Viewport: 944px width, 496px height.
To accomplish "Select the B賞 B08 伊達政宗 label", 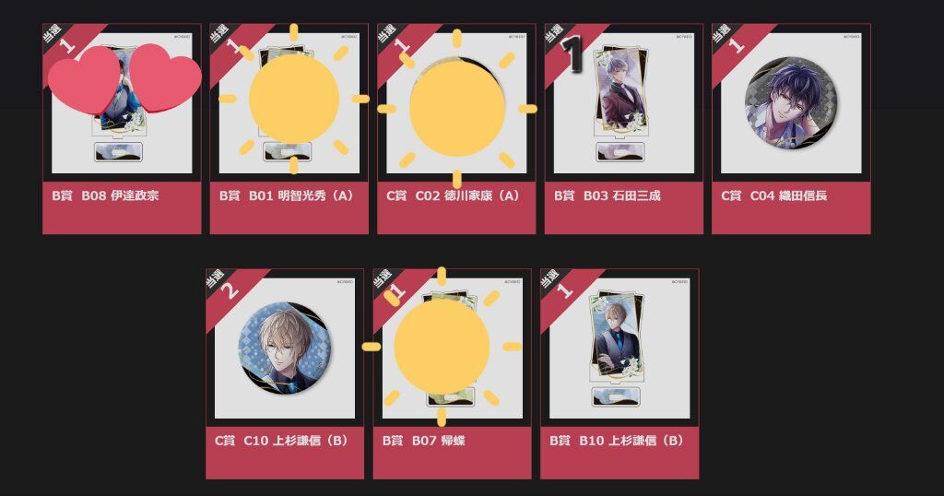I will 105,195.
